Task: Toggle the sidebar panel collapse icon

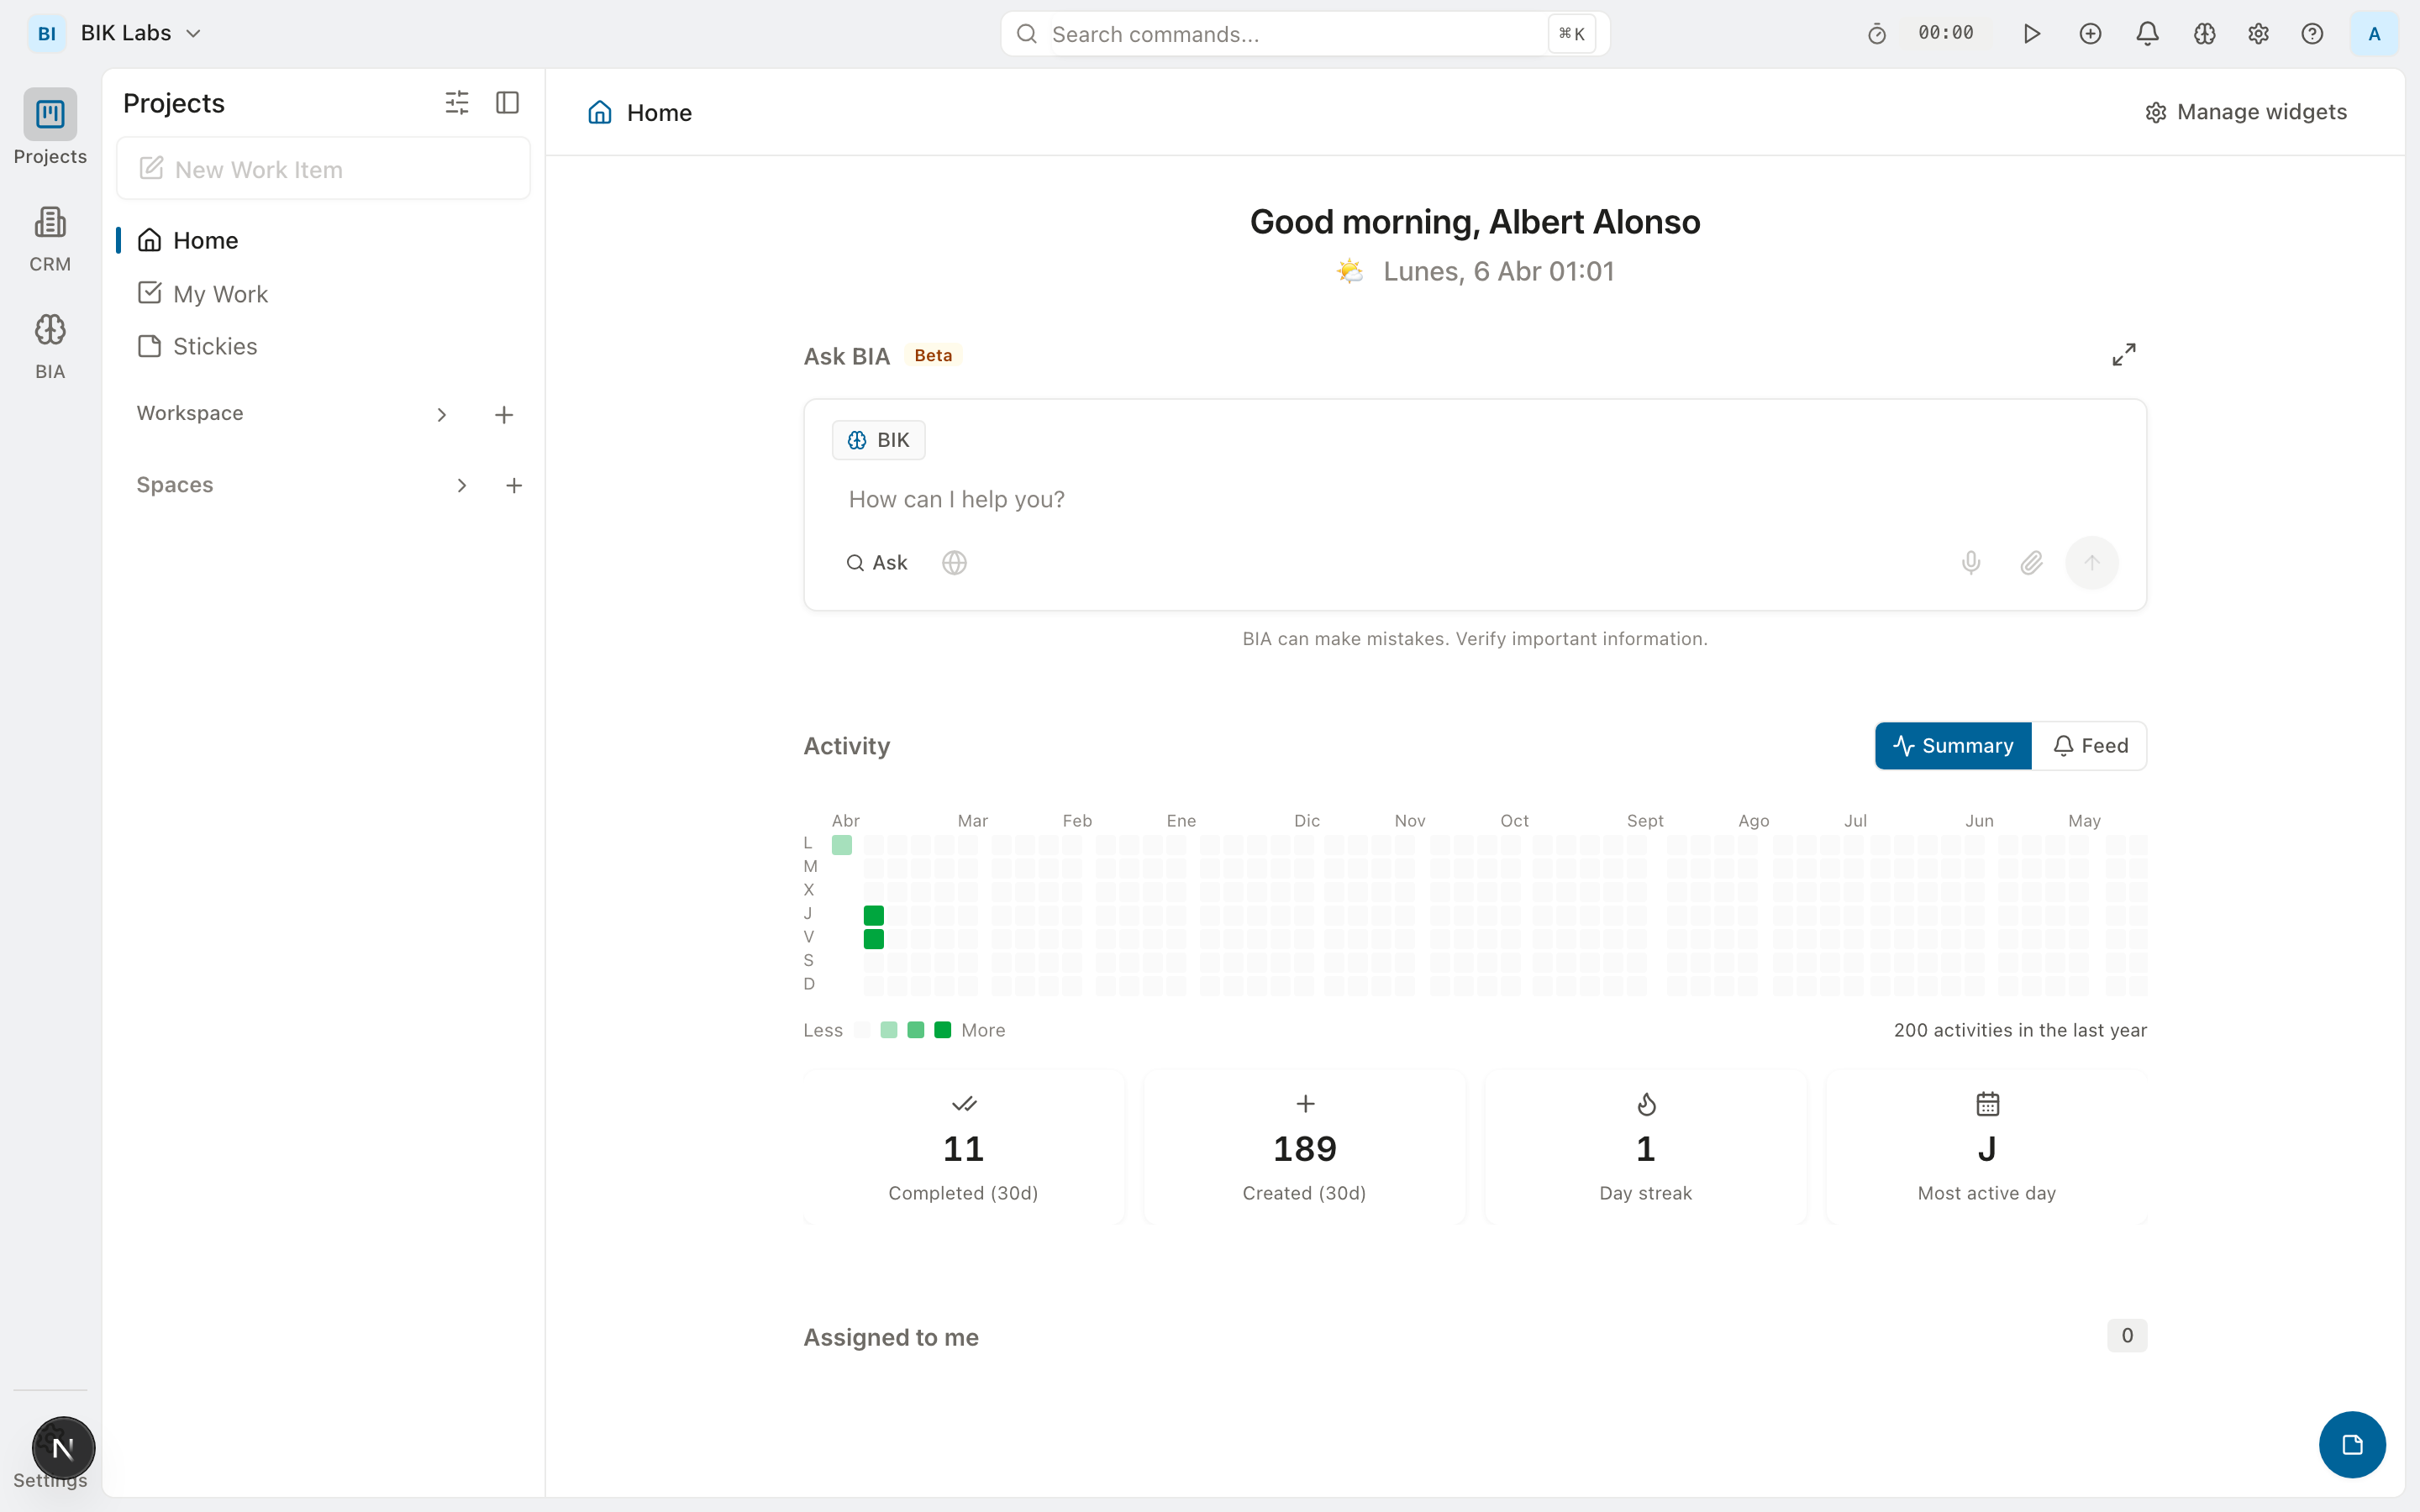Action: [507, 103]
